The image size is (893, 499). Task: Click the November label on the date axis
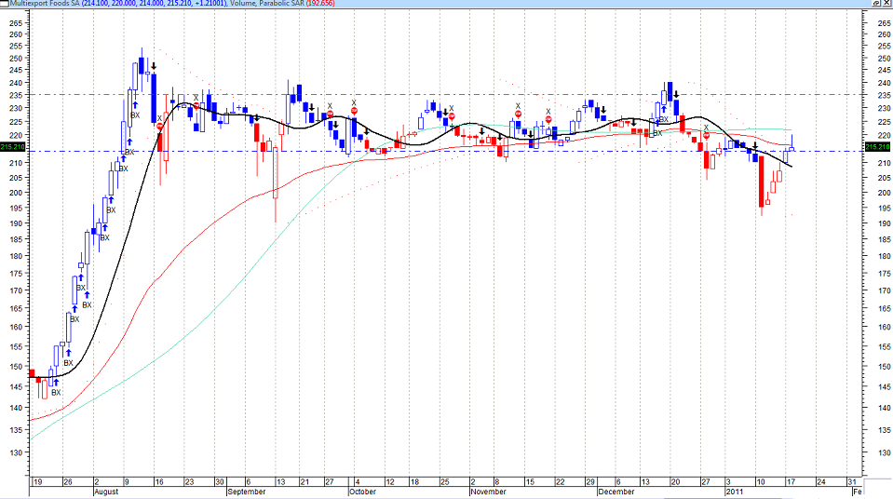[x=489, y=492]
